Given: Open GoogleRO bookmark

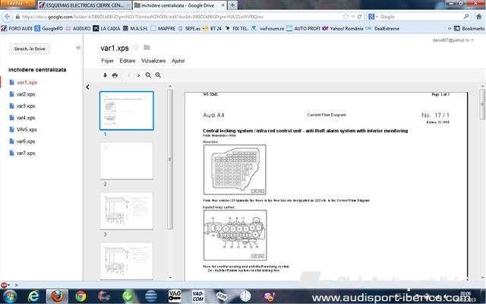Looking at the screenshot, I should pyautogui.click(x=49, y=29).
